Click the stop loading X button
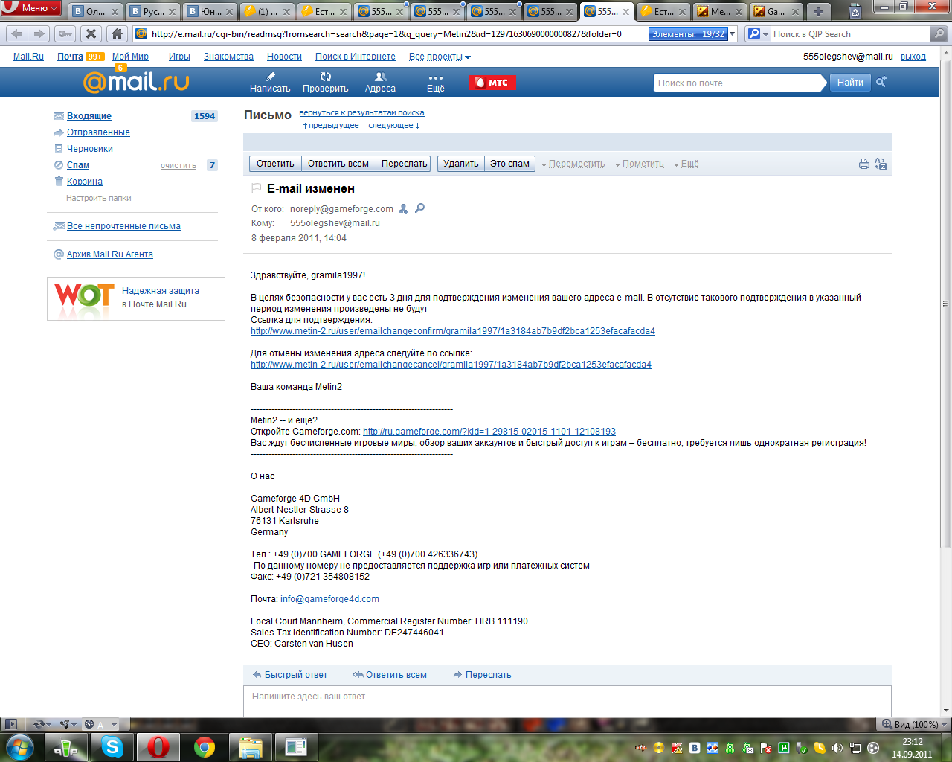952x762 pixels. click(x=91, y=33)
